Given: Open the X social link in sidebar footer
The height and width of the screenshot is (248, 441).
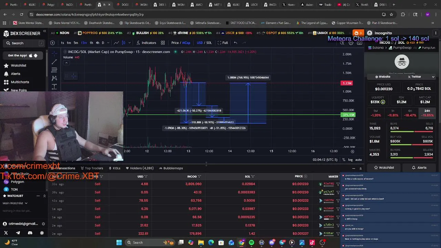Looking at the screenshot, I should [6, 233].
